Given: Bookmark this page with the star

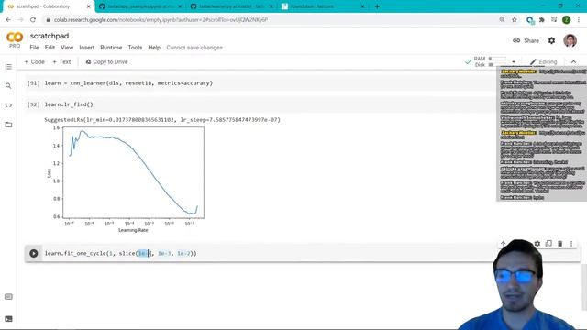Looking at the screenshot, I should [515, 20].
